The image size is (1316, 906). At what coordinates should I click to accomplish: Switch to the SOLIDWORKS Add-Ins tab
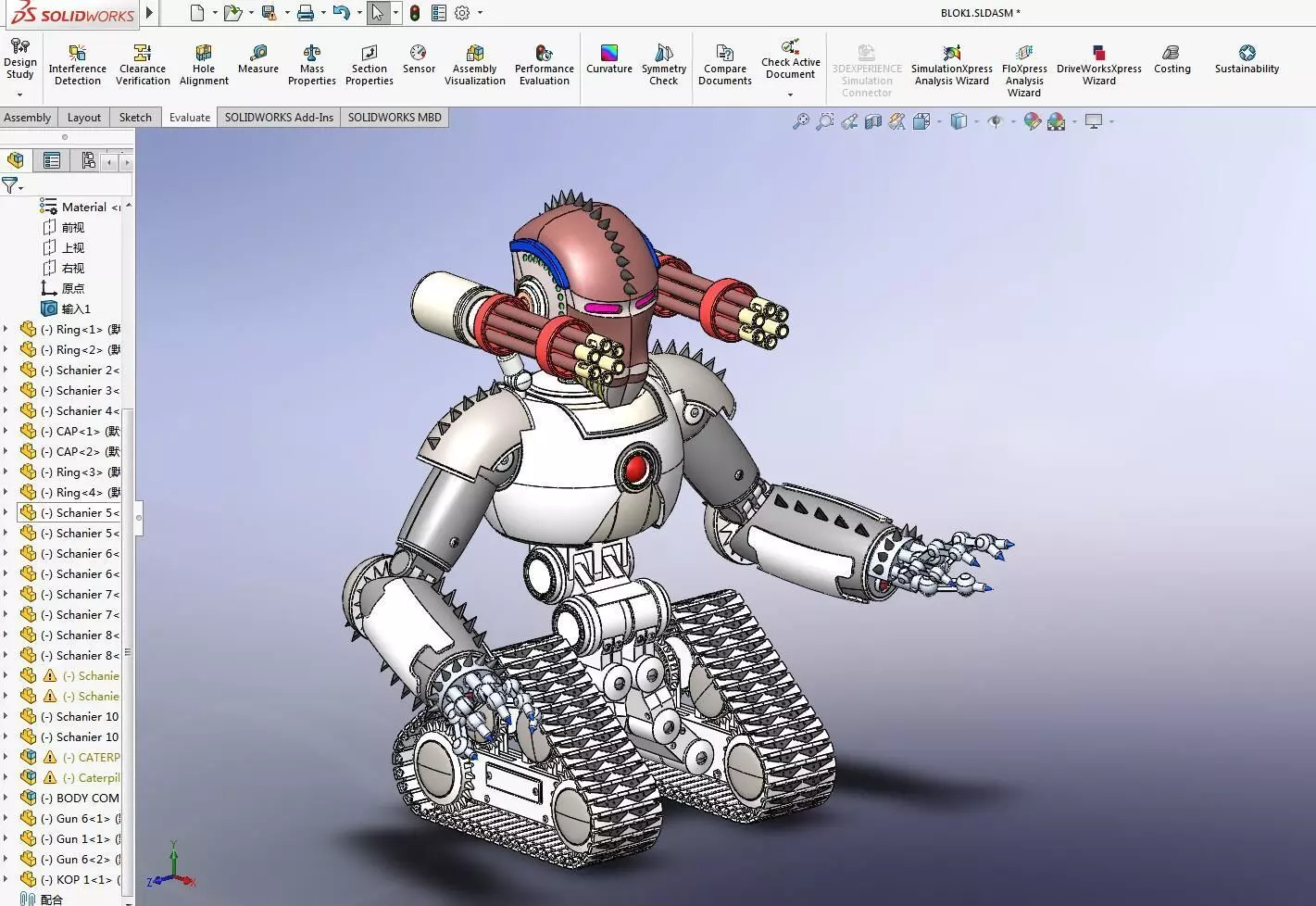click(279, 118)
